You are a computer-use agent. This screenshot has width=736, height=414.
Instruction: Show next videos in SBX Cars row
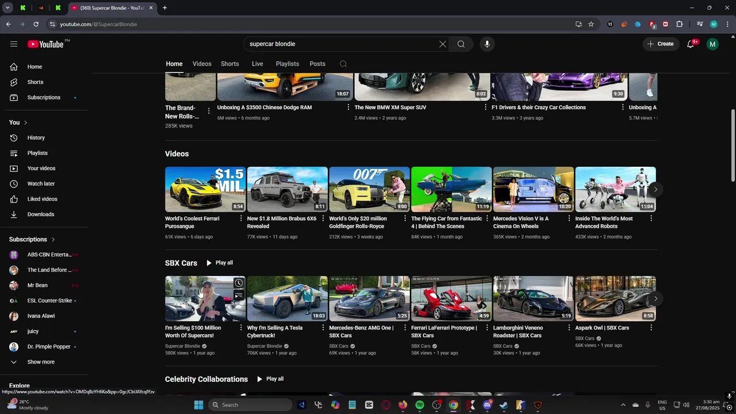655,298
